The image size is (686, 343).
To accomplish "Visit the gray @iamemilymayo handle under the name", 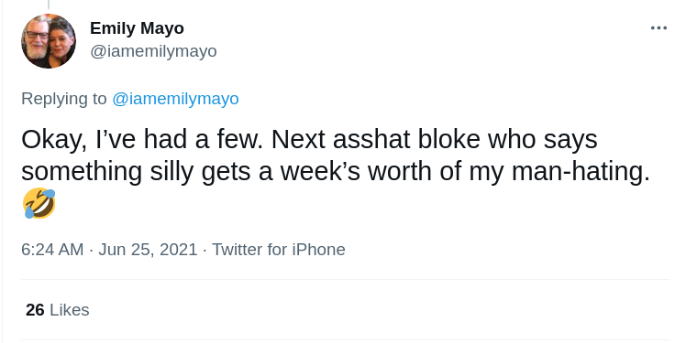I will (153, 51).
